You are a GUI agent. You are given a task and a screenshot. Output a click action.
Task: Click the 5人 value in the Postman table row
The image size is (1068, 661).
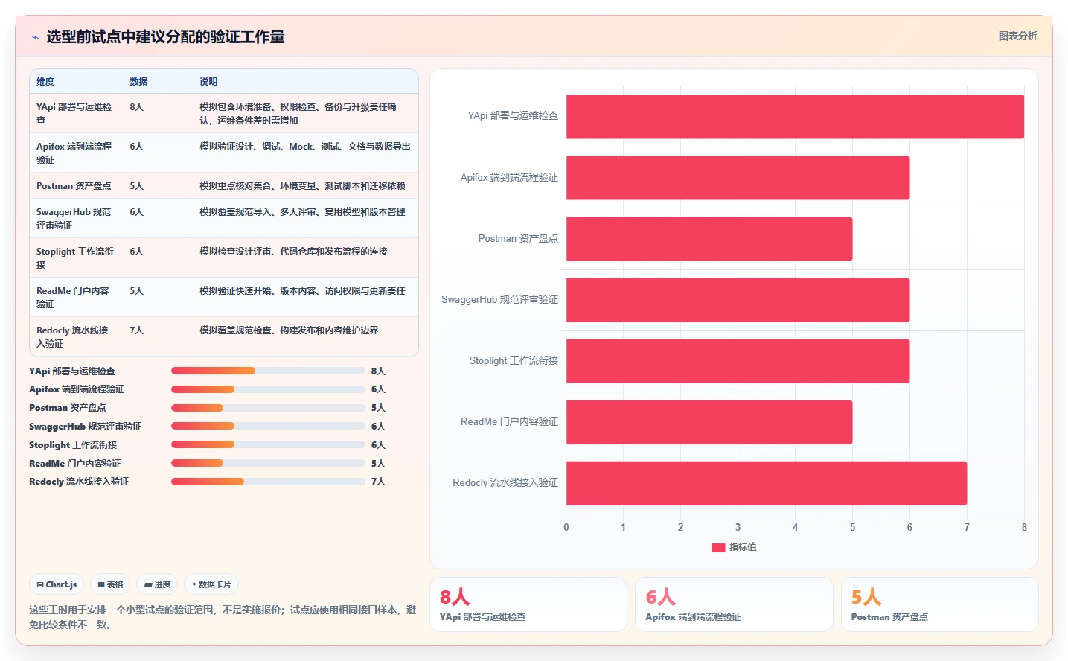point(136,185)
